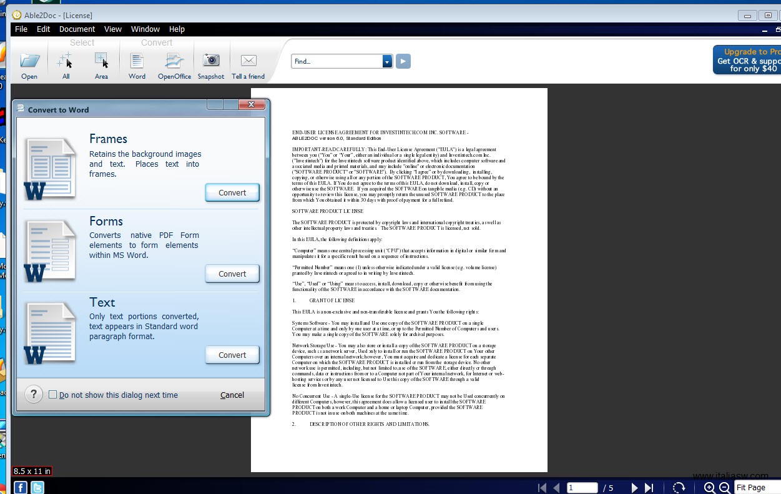The height and width of the screenshot is (494, 781).
Task: Click the 'DESCRIPTION OF OTHER RIGHTS AND LIMITATIONS' heading
Action: (x=370, y=424)
